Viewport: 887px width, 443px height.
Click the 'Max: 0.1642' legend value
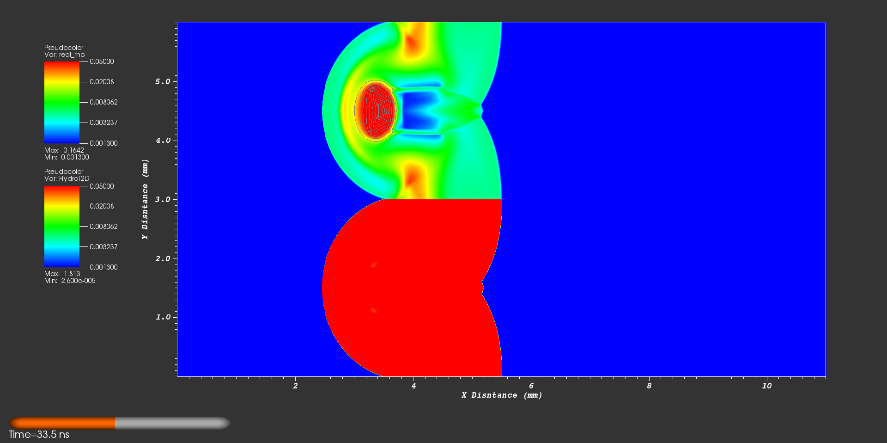(x=64, y=150)
